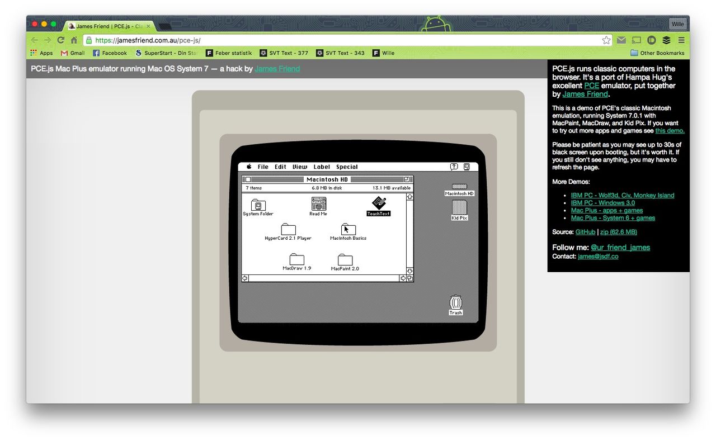
Task: Open the PCE emulator link
Action: (x=591, y=86)
